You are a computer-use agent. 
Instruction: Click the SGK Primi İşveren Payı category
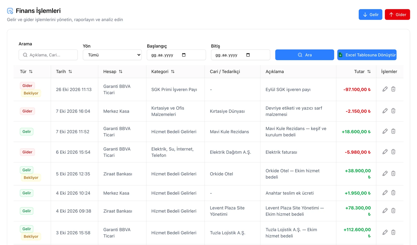pos(174,89)
